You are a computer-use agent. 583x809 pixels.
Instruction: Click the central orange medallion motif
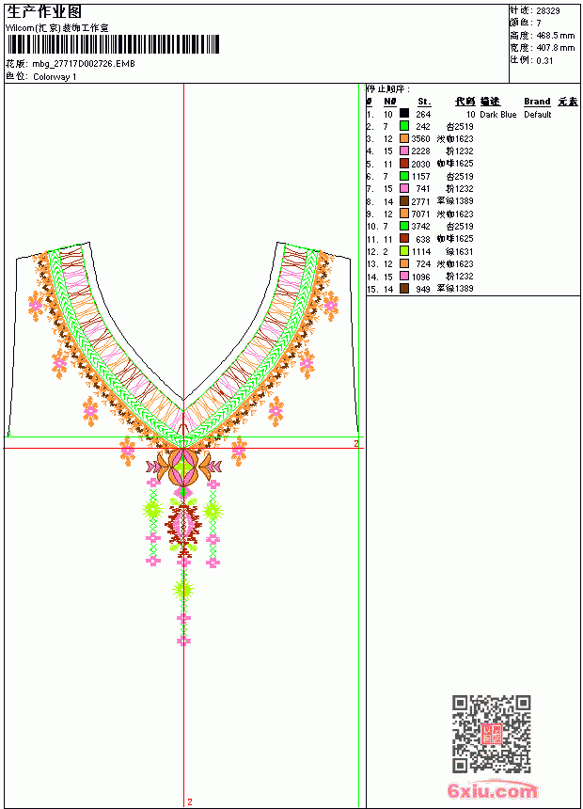[183, 467]
